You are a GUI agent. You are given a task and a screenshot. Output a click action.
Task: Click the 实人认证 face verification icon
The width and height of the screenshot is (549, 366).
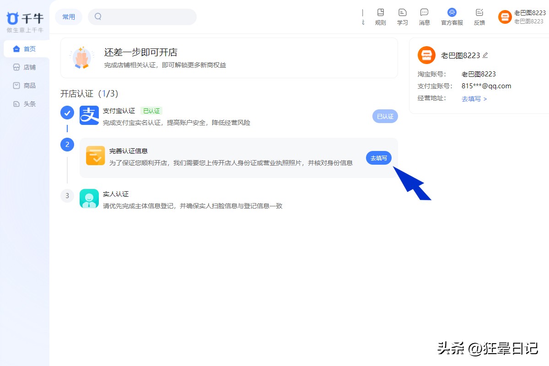pyautogui.click(x=89, y=199)
